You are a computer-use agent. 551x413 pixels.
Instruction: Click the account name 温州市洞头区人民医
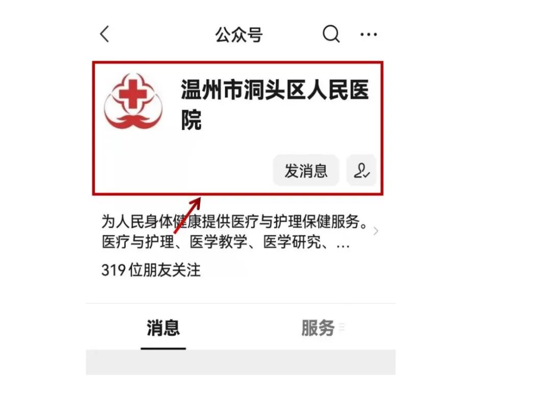(x=275, y=90)
